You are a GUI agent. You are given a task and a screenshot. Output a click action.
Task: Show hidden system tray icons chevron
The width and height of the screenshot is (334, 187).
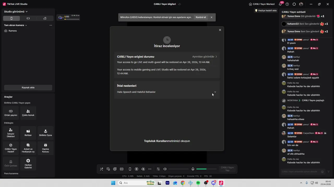[301, 183]
